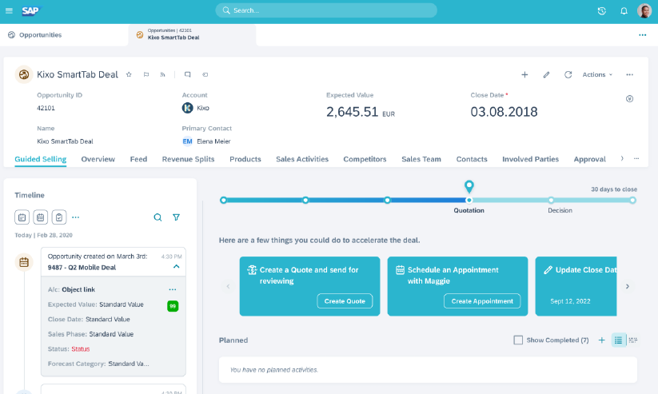
Task: Open the user profile avatar
Action: point(644,11)
